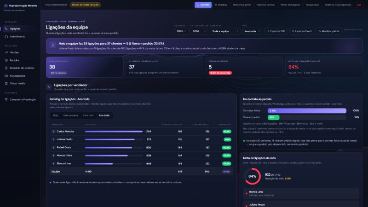Click the Representação Modelo logo icon
368x207 pixels.
(x=6, y=6)
